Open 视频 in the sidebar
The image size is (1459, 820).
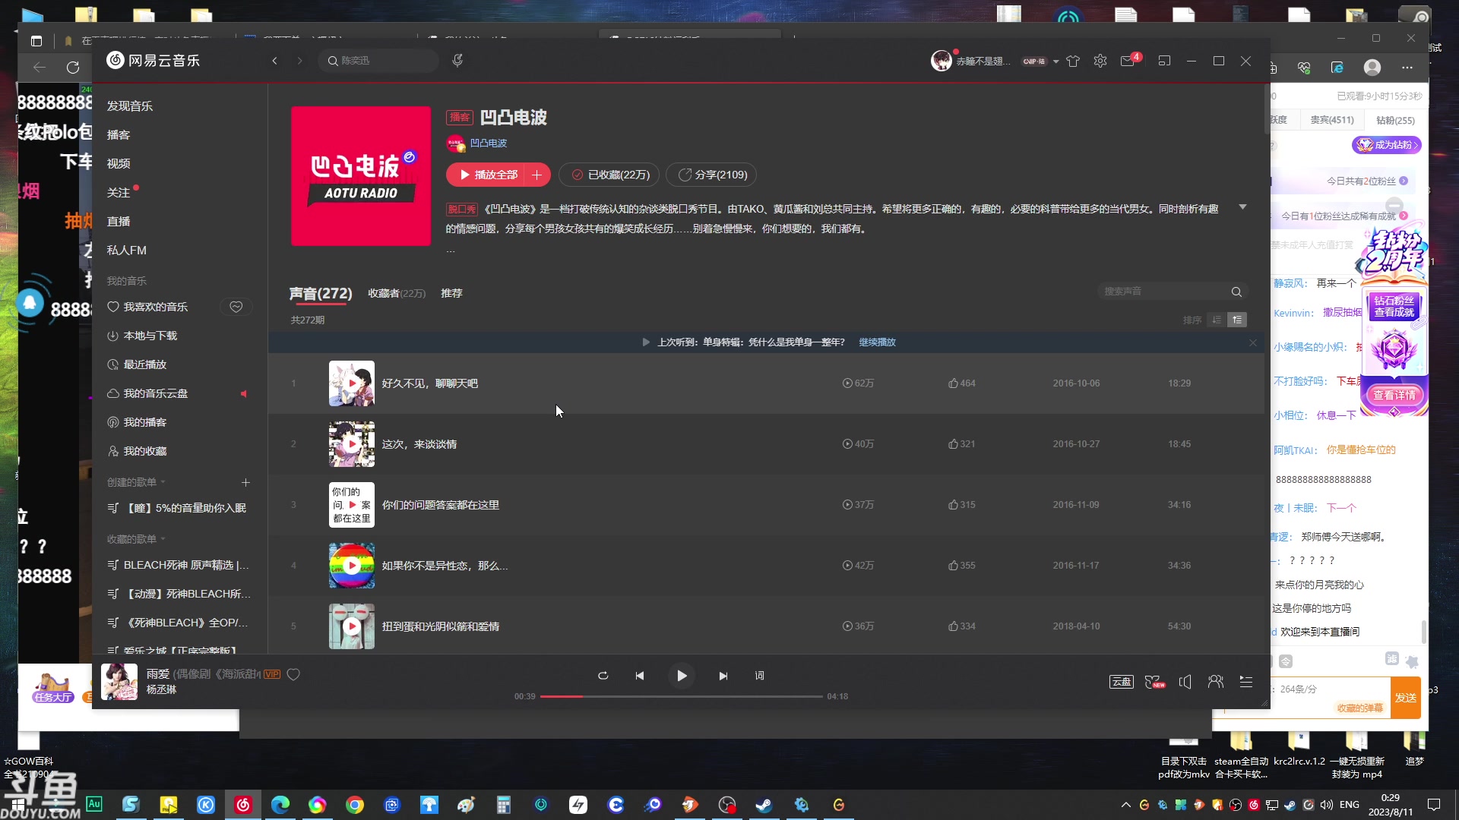(x=119, y=164)
